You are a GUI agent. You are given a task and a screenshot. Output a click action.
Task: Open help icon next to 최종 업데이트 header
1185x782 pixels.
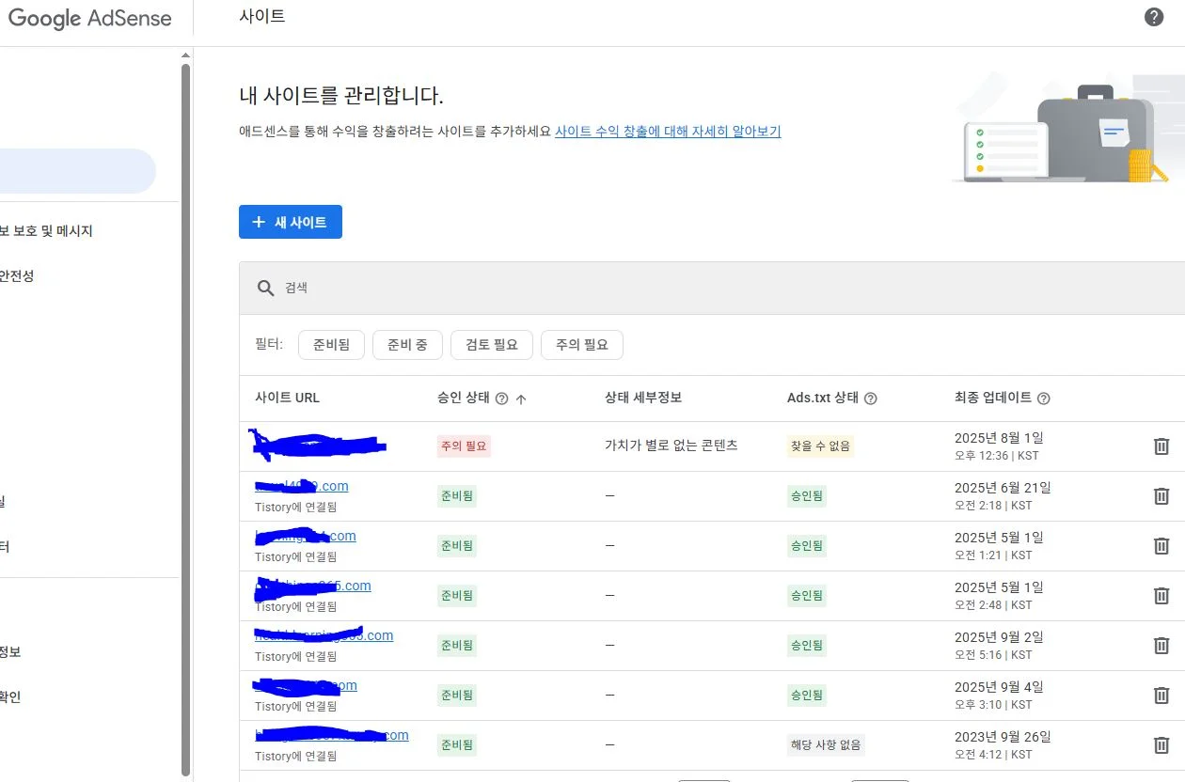click(x=1043, y=399)
